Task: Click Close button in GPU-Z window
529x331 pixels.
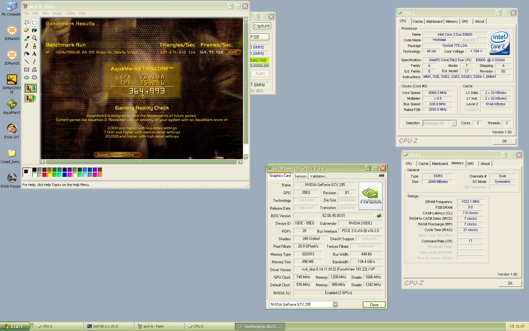Action: (x=374, y=305)
